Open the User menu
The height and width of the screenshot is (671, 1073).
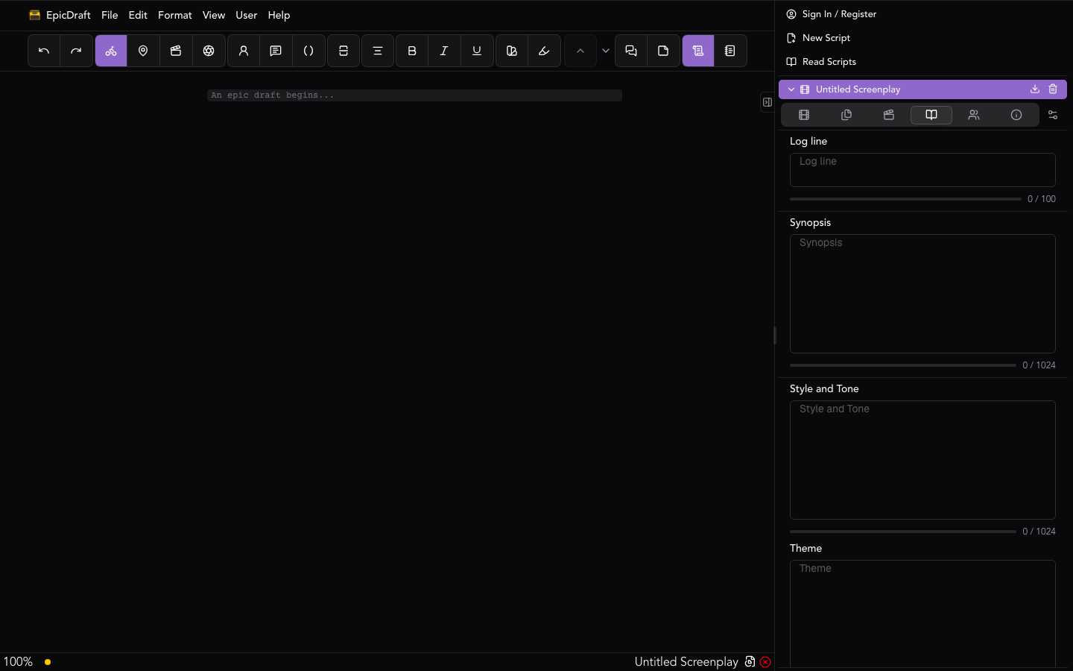247,15
